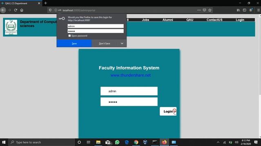Screen dimensions: 261x146
Task: Open the page actions three-dot menu
Action: click(199, 10)
